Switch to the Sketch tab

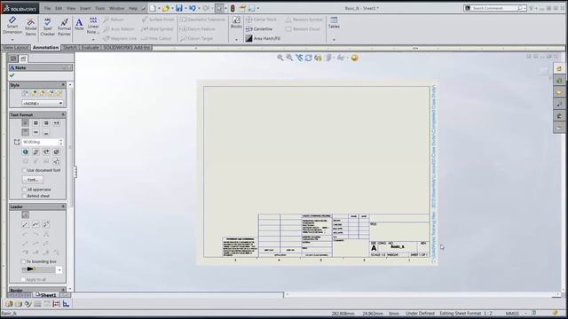click(70, 47)
